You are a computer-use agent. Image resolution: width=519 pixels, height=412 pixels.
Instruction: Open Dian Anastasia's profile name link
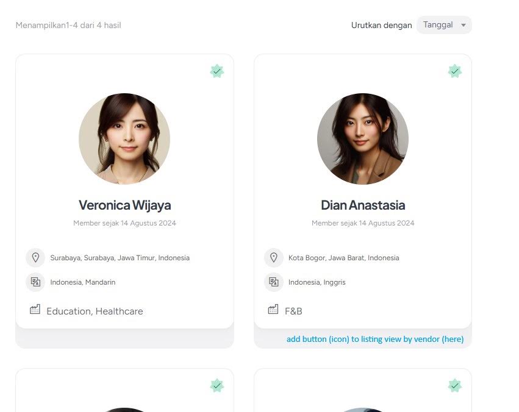pos(363,205)
